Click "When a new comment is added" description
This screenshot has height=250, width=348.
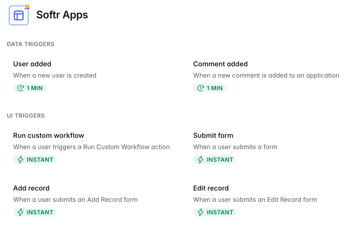[x=266, y=75]
